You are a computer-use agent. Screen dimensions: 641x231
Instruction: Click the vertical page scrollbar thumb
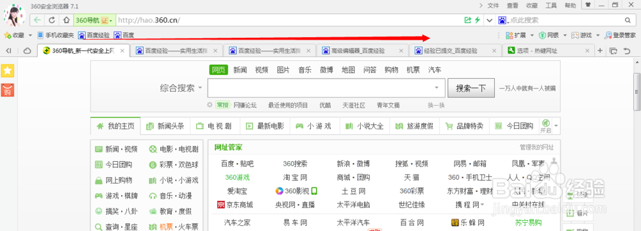tap(637, 92)
